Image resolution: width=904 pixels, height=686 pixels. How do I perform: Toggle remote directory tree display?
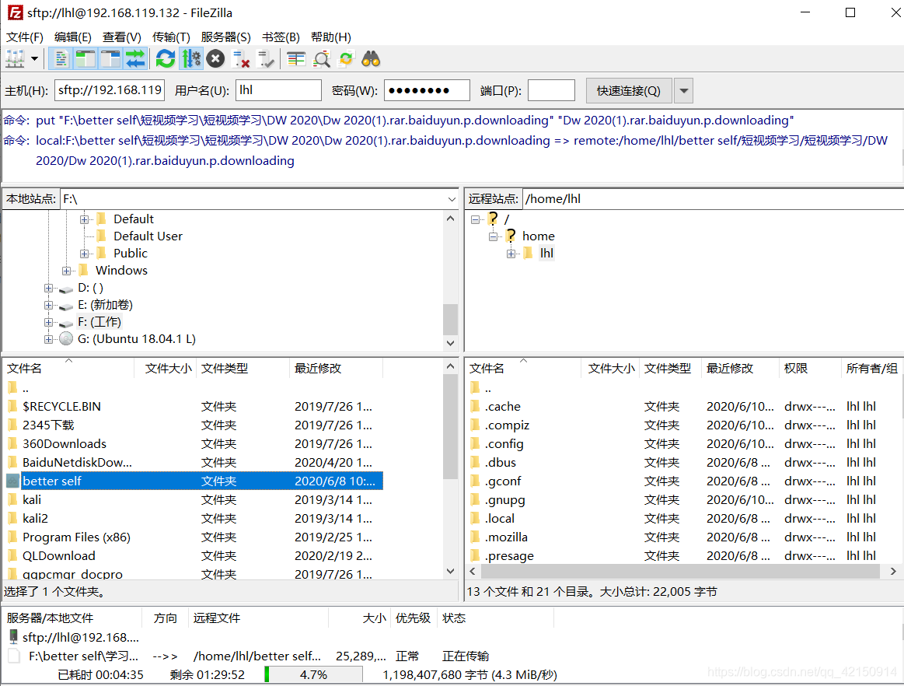click(x=110, y=59)
